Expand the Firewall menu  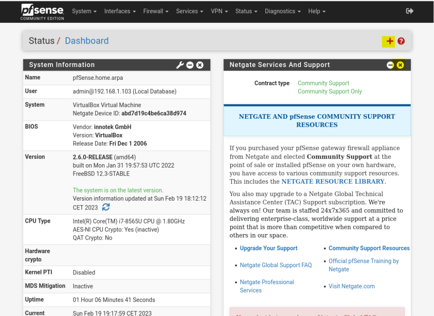coord(156,11)
